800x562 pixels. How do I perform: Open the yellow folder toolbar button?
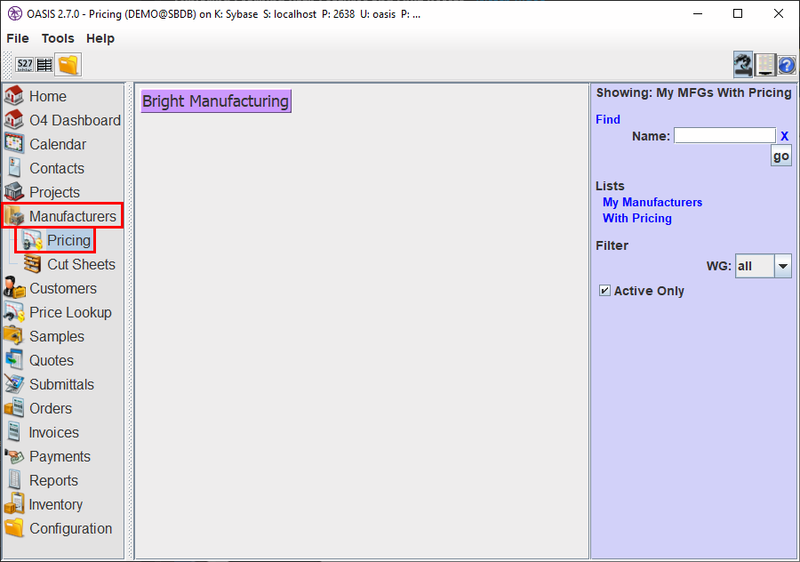click(x=68, y=65)
